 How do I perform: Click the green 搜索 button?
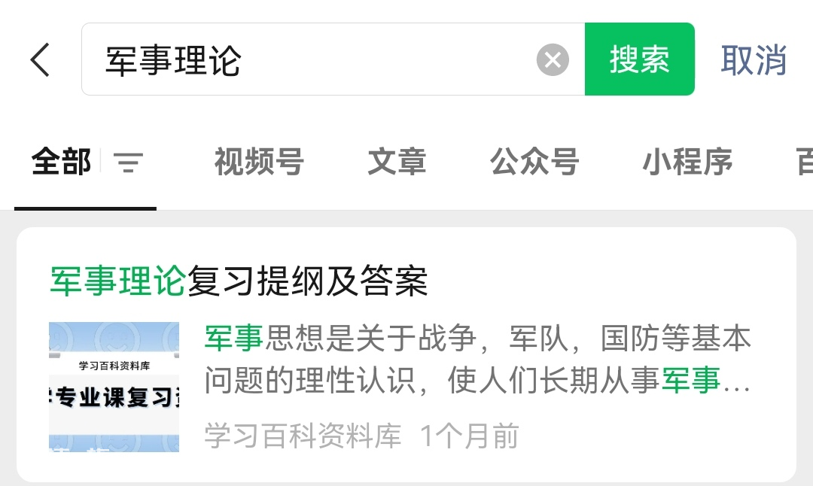(x=639, y=59)
